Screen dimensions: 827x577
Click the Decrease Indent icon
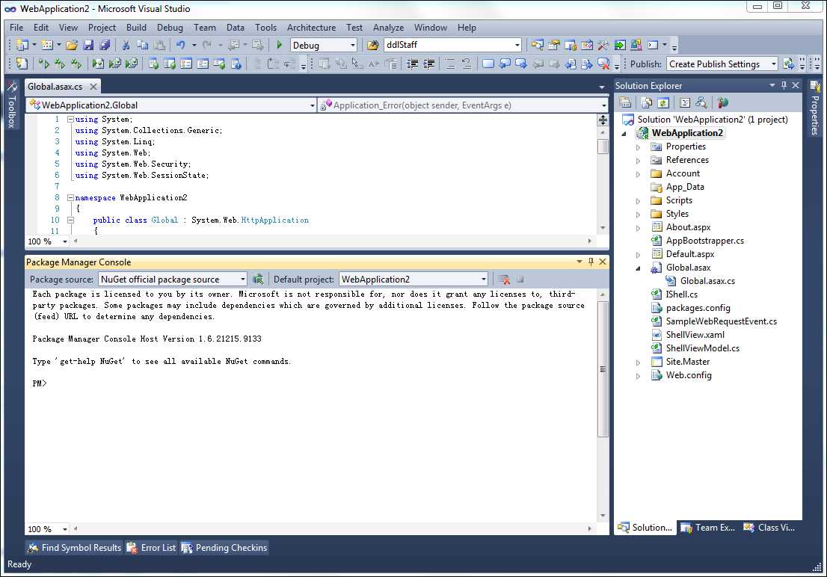point(413,64)
